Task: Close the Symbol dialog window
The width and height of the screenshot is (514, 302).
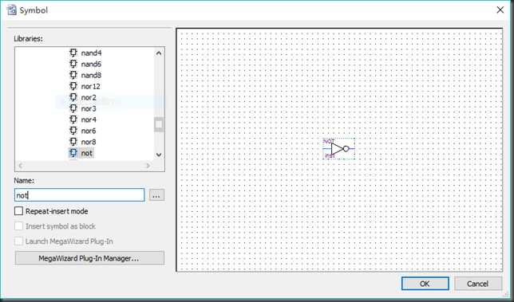Action: [x=500, y=10]
